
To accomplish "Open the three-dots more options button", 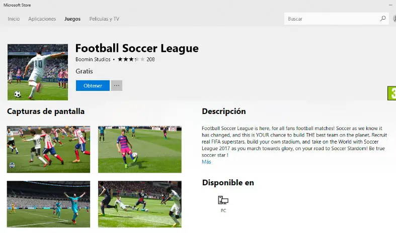I will 116,86.
